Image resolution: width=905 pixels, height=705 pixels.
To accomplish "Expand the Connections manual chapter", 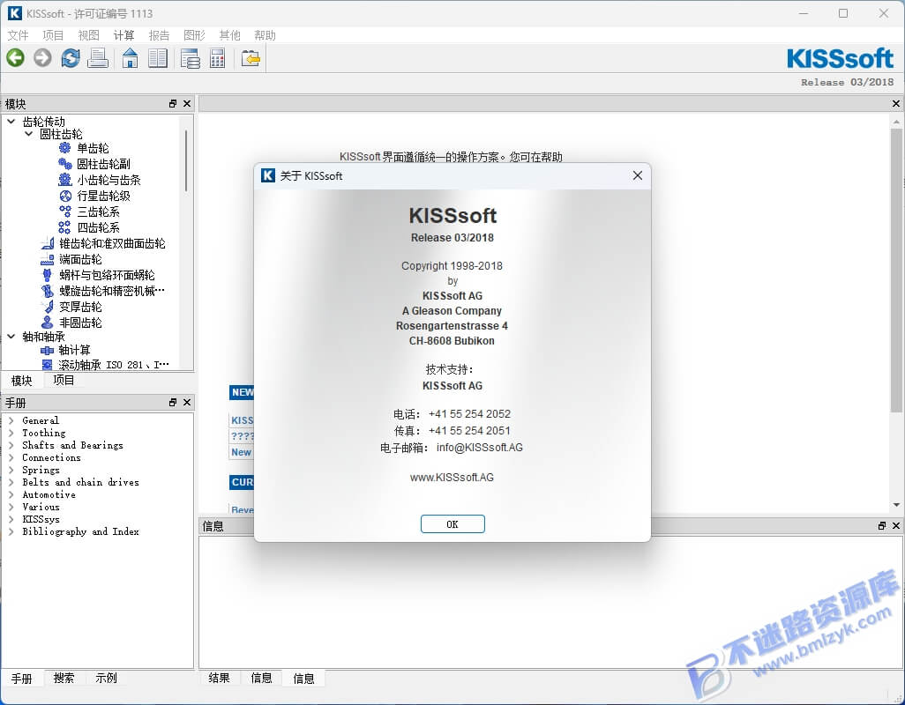I will point(11,457).
